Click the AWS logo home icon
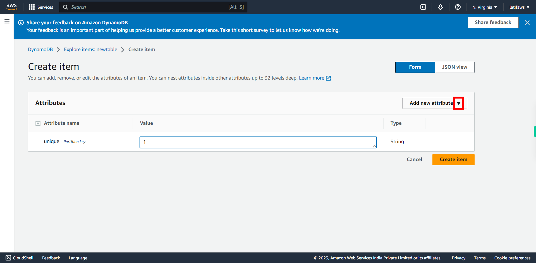This screenshot has width=536, height=263. [11, 7]
